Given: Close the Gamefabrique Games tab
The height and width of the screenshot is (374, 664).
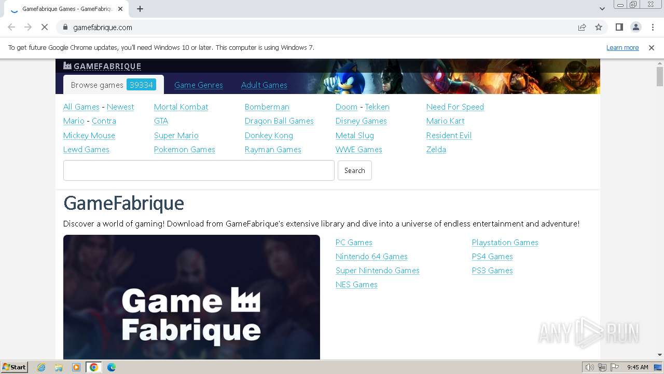Looking at the screenshot, I should (x=121, y=9).
